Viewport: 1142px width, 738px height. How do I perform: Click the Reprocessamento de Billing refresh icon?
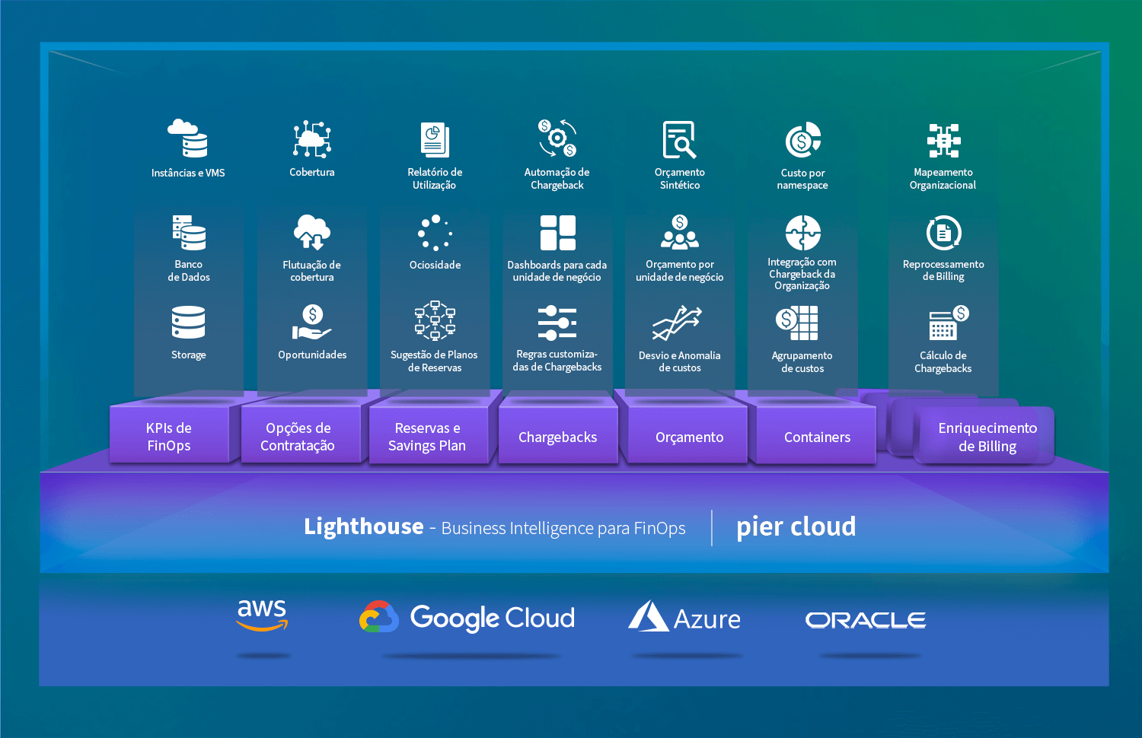tap(944, 233)
